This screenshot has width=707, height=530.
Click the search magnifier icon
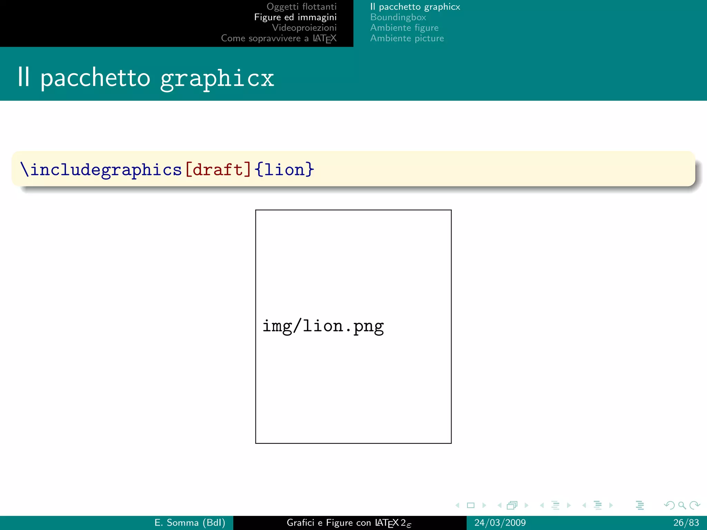pos(682,506)
